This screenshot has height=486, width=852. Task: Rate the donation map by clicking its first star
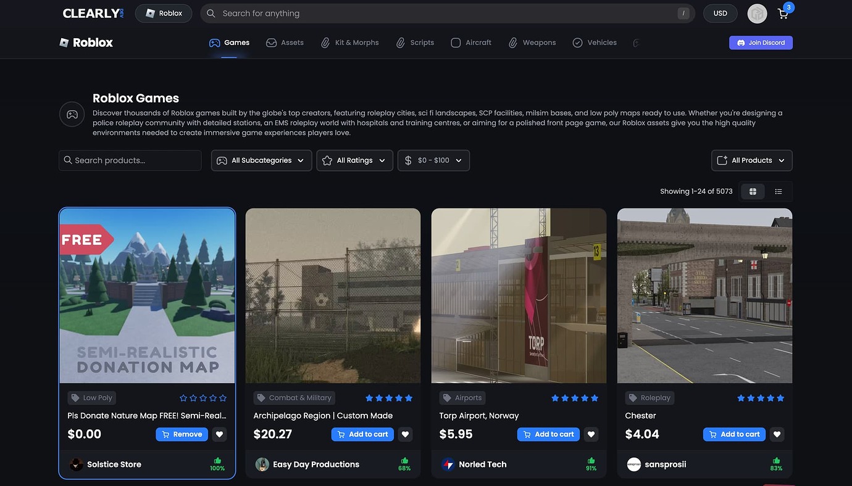183,398
